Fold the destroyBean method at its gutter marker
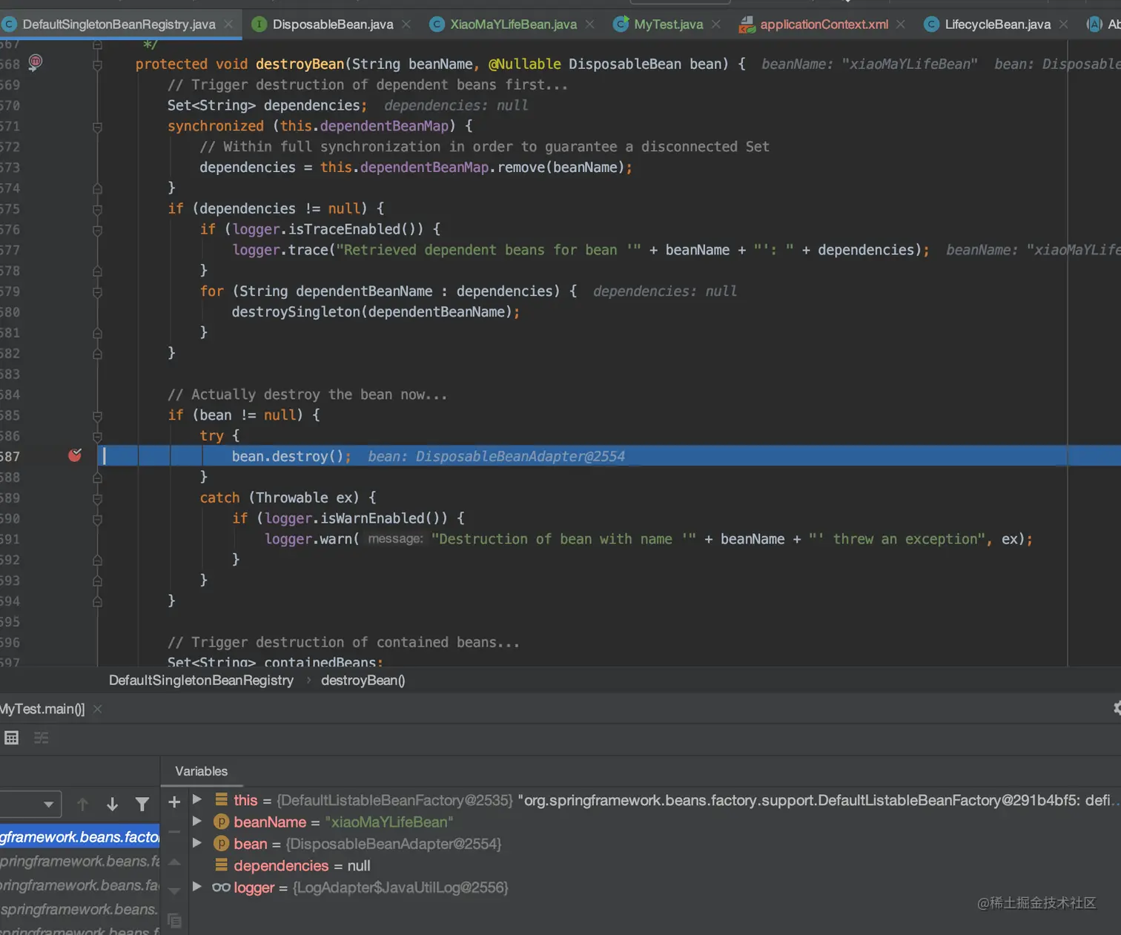The width and height of the screenshot is (1121, 935). pos(97,65)
